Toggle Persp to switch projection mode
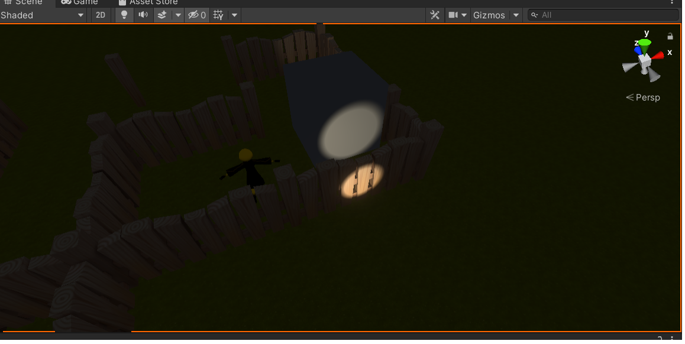Screen dimensions: 685x344 click(x=647, y=97)
